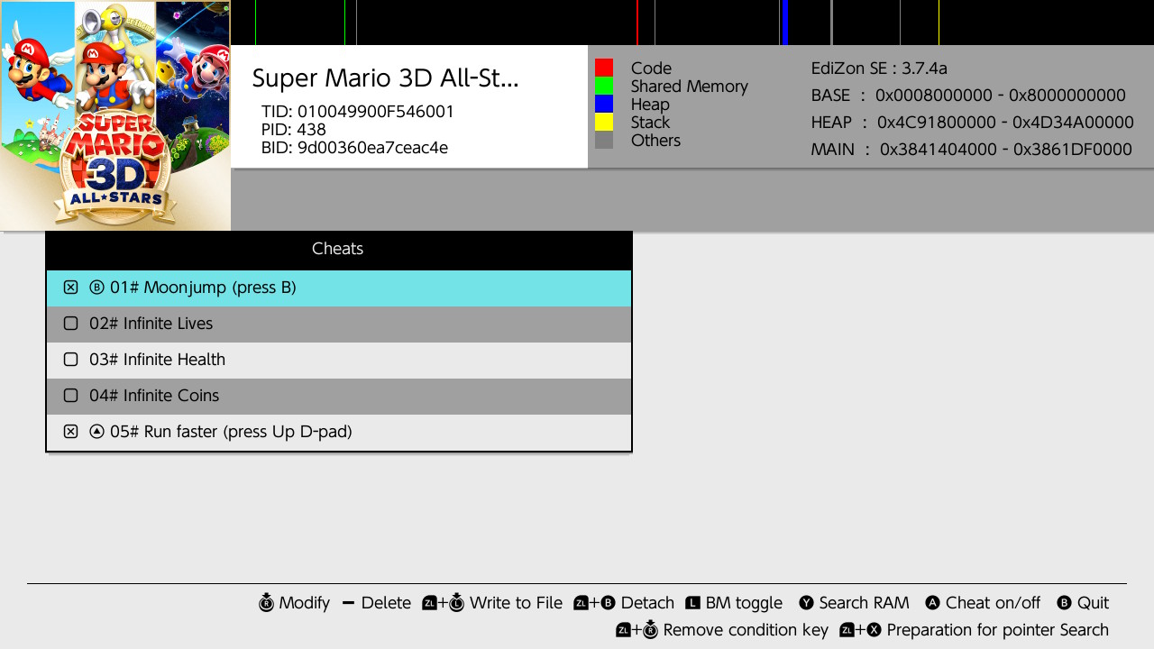Screen dimensions: 1154x649
Task: Click the Super Mario 3D All-St... title
Action: [x=385, y=78]
